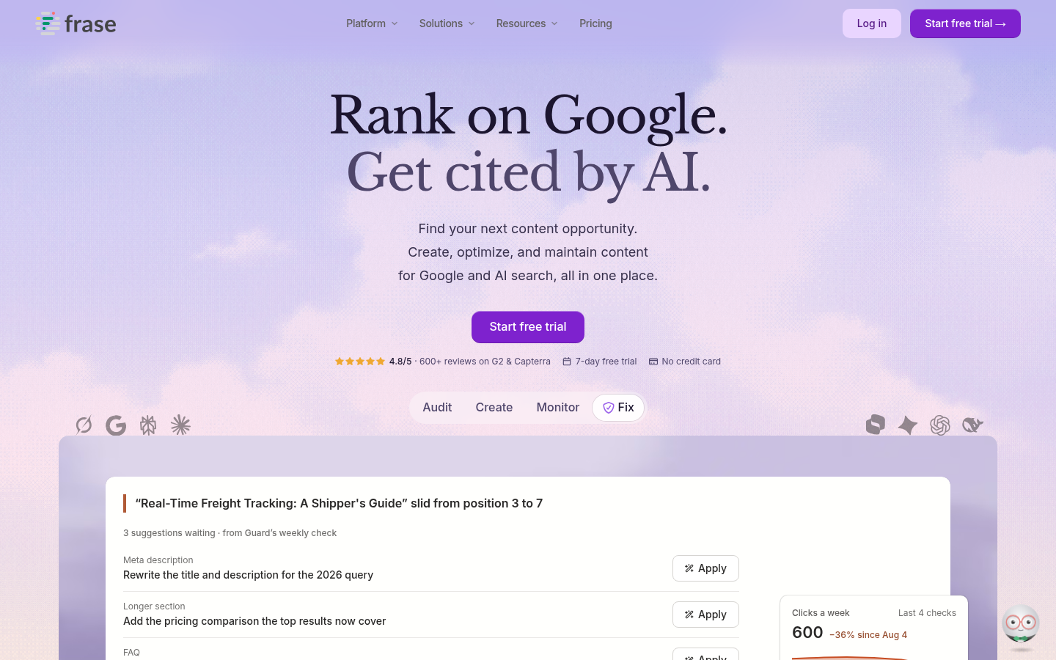Open the chat mascot widget
1056x660 pixels.
click(1021, 626)
